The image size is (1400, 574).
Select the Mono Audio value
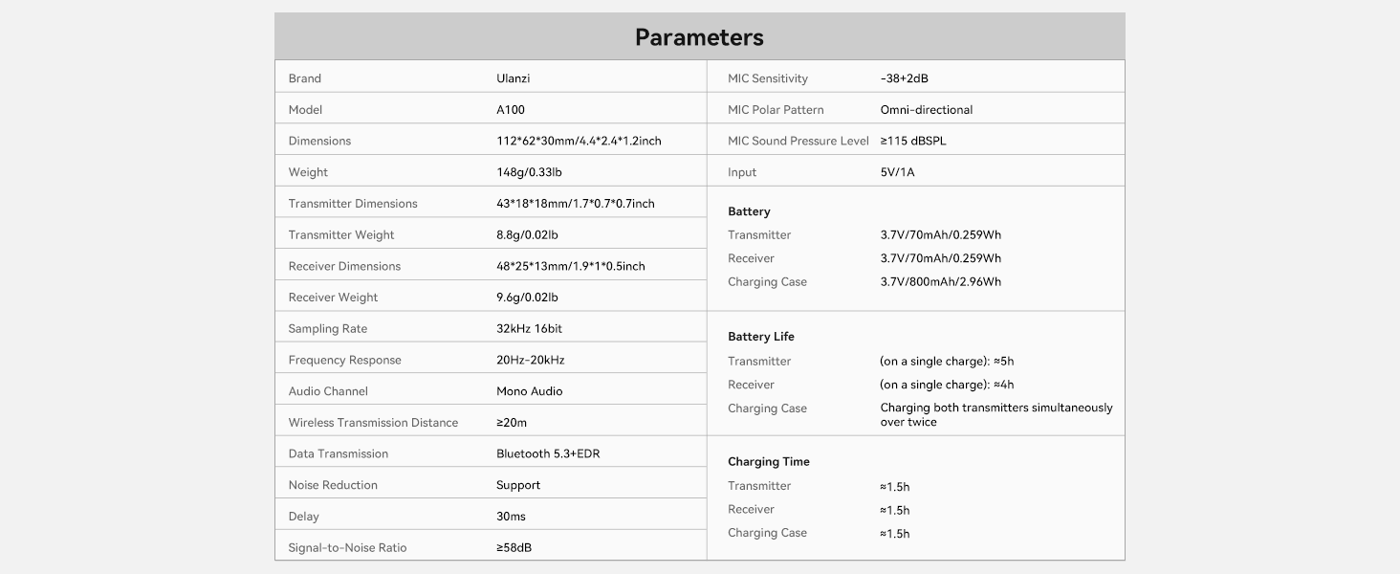(x=529, y=391)
